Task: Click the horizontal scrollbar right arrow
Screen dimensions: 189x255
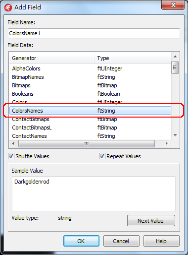Action: [167, 143]
